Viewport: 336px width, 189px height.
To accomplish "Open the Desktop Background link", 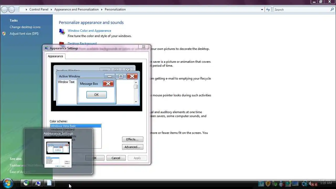I will click(82, 44).
